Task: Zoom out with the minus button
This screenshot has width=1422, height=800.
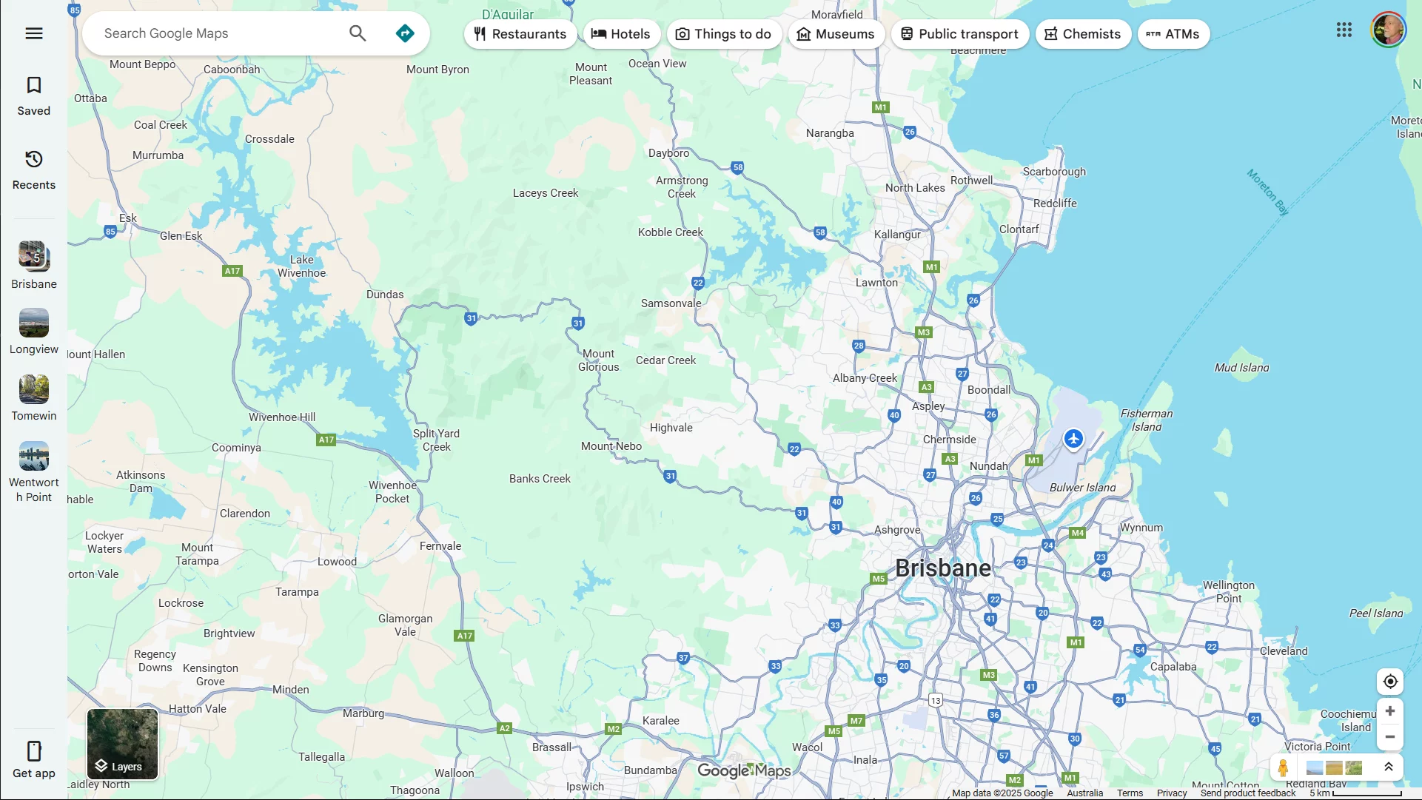Action: coord(1390,737)
